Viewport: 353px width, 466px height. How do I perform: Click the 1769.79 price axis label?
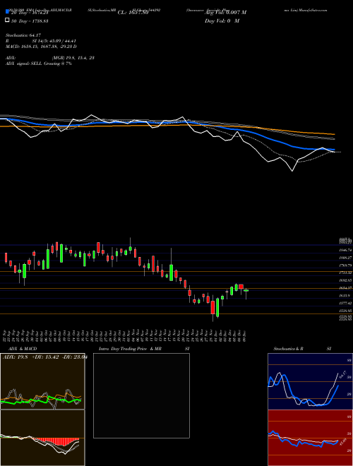tap(346, 265)
